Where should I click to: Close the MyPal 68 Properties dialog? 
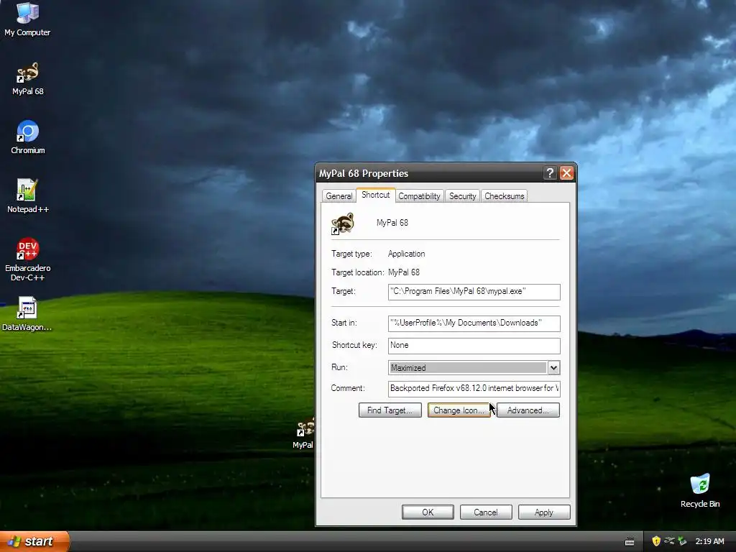coord(566,173)
